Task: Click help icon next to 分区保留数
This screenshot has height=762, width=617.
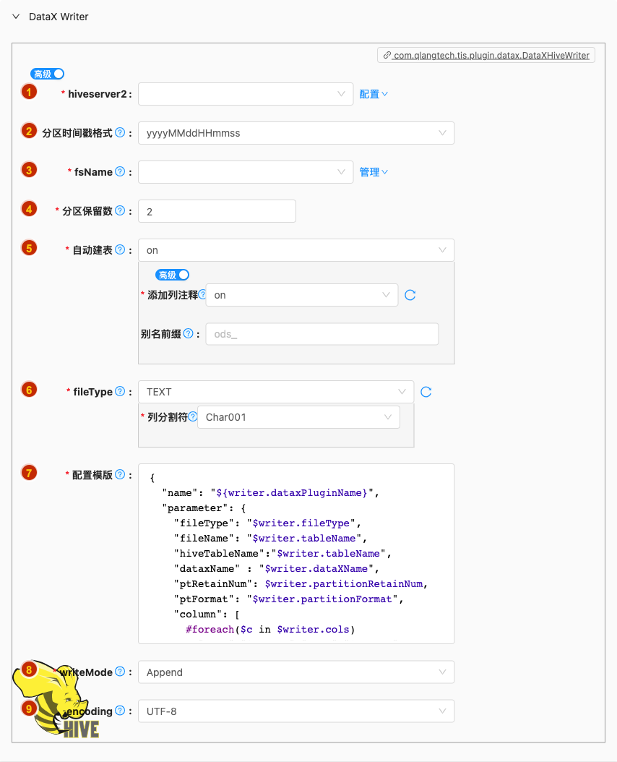Action: pos(120,210)
